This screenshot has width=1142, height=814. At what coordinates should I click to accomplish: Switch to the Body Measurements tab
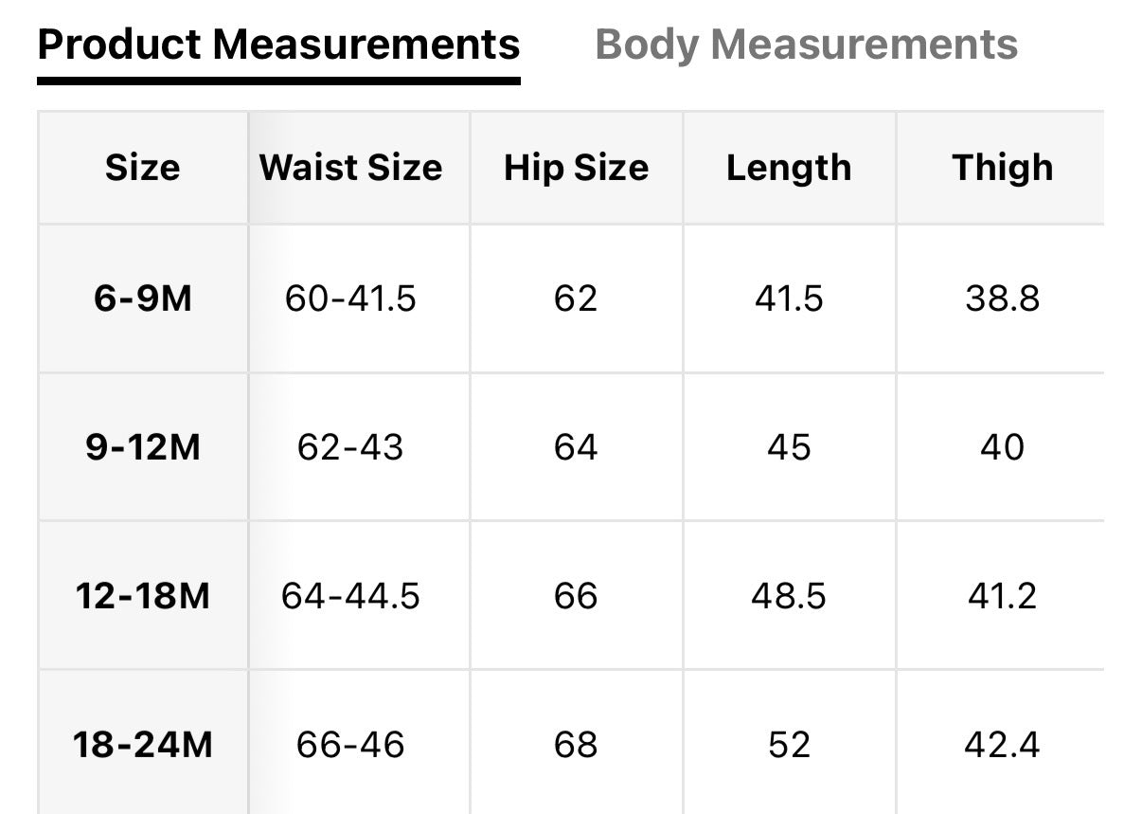click(x=806, y=45)
